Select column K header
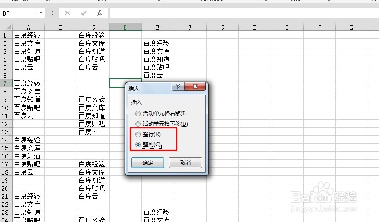 click(x=352, y=27)
